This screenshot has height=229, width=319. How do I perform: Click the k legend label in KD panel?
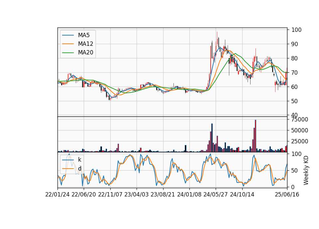click(79, 160)
